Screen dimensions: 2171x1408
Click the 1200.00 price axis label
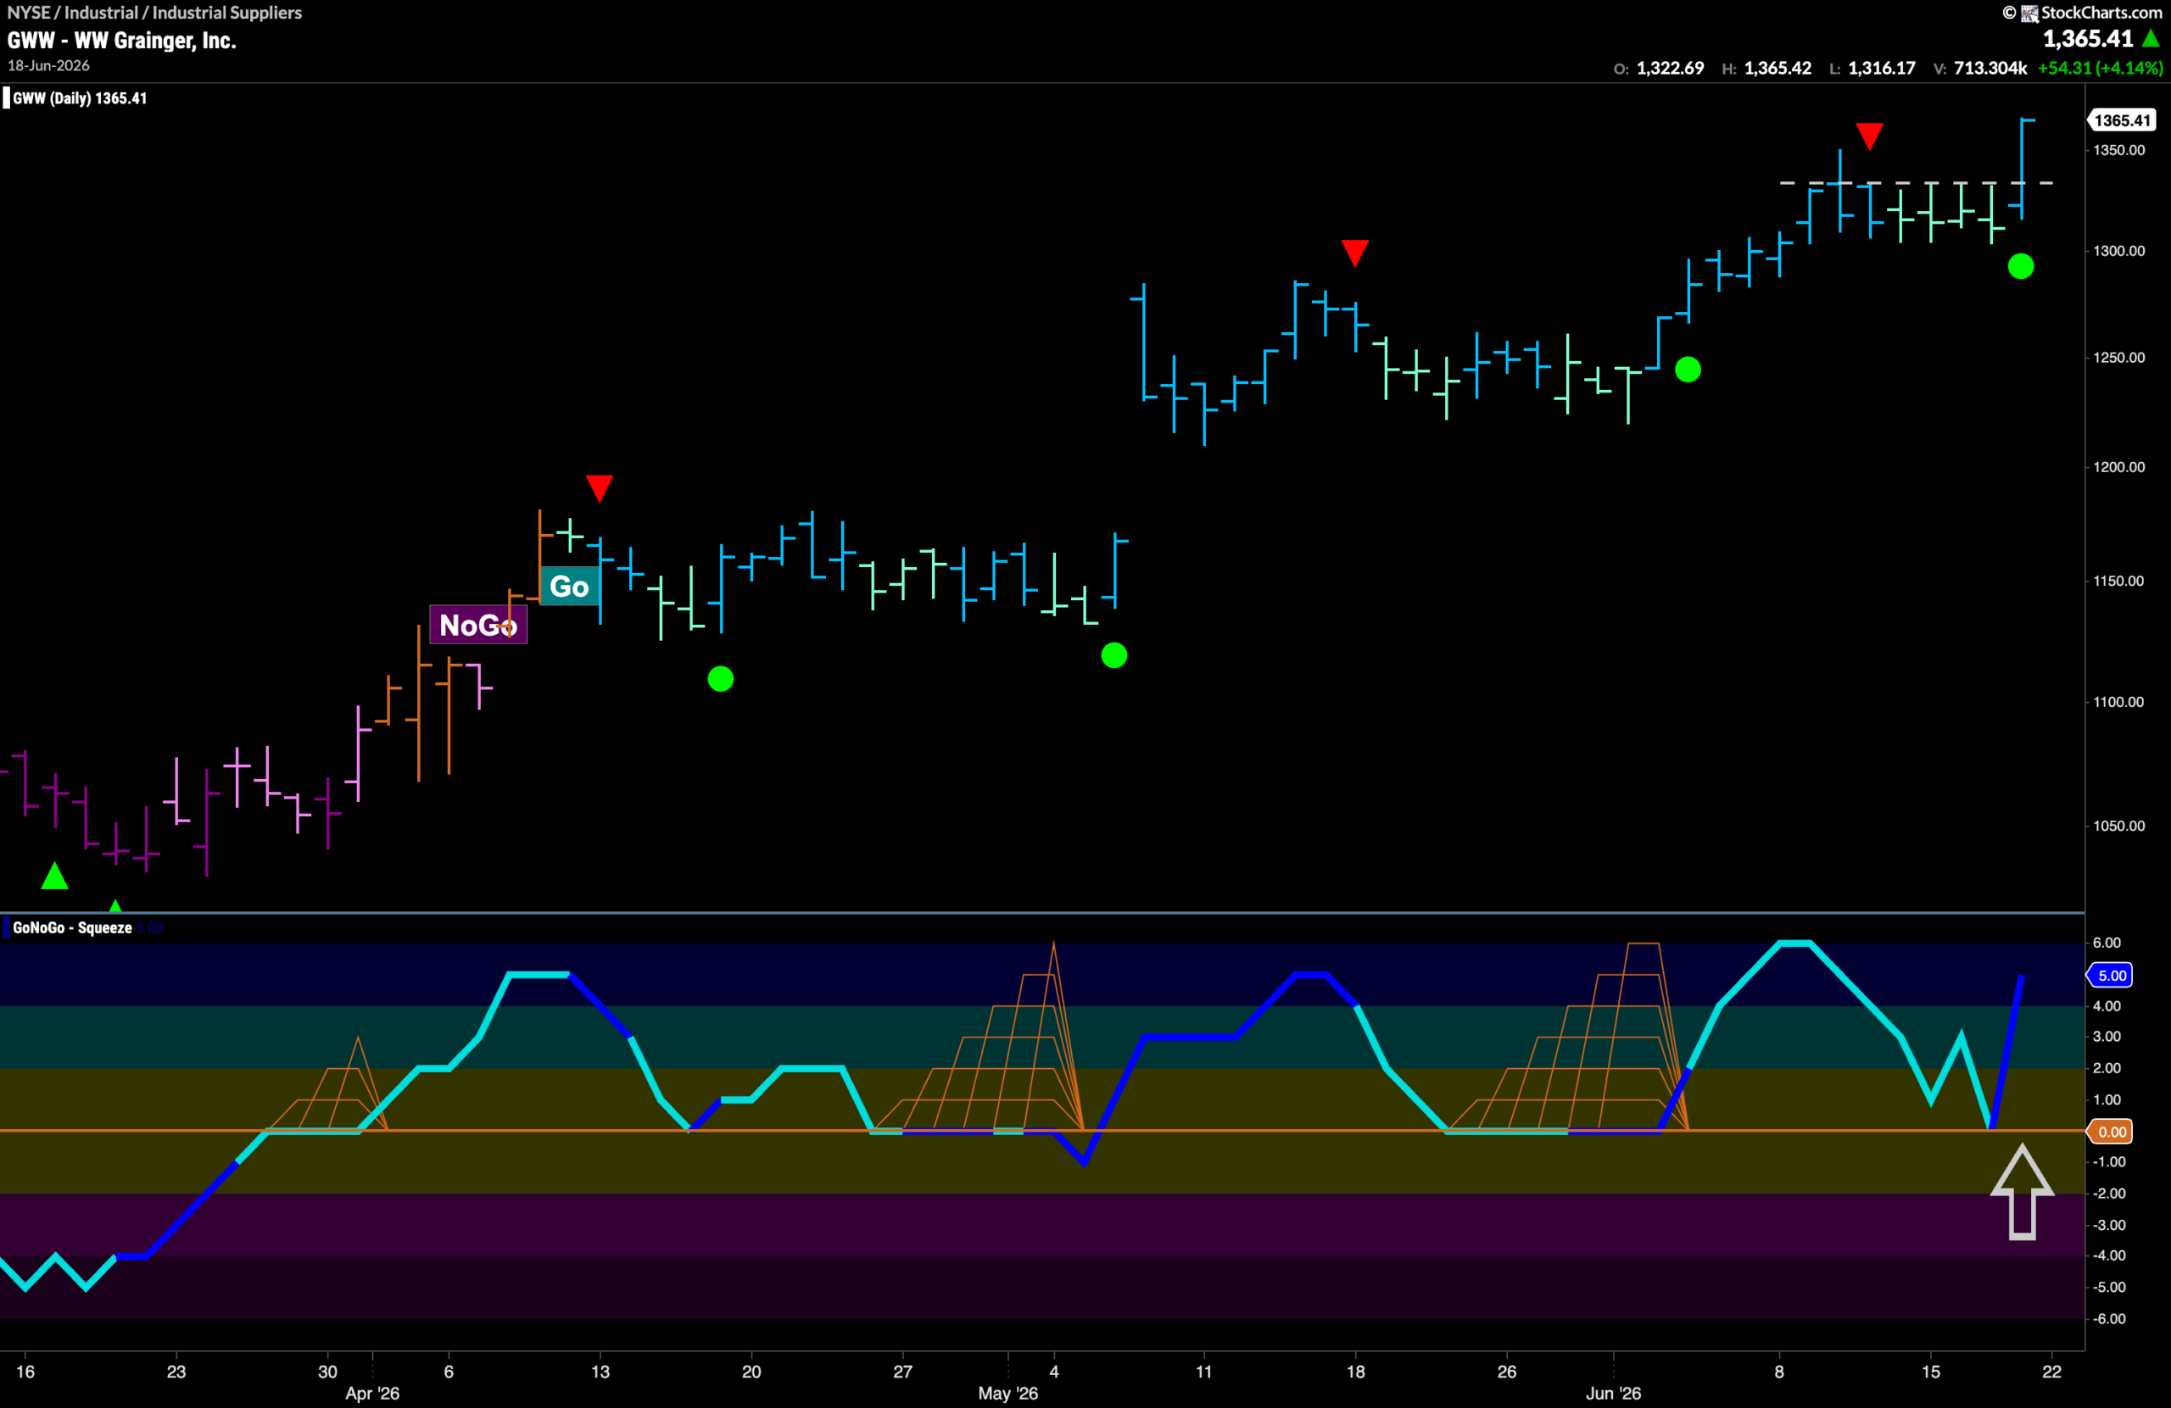click(2119, 467)
